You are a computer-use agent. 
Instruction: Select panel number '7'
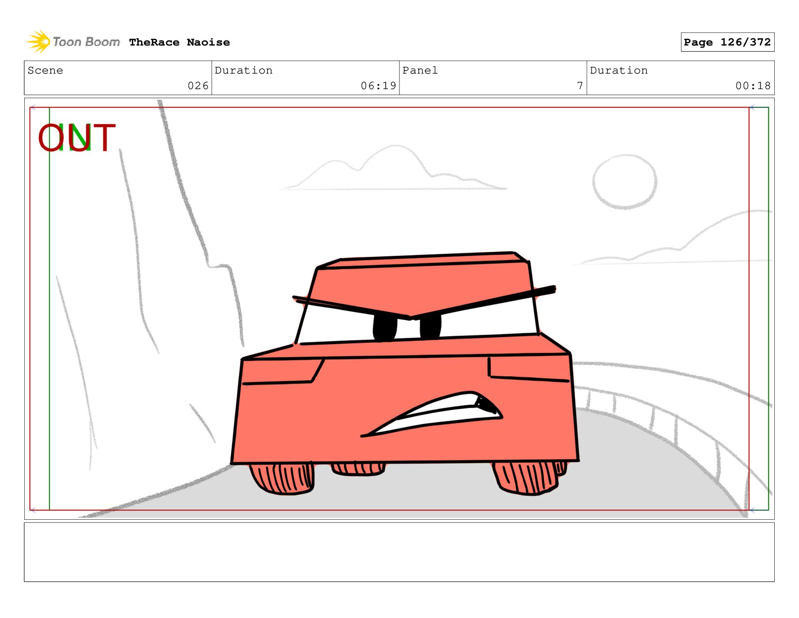tap(580, 86)
